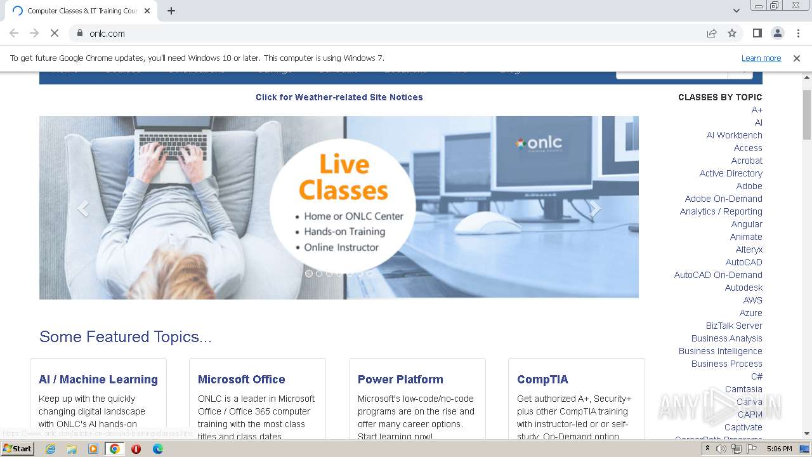
Task: Open Business Intelligence classes link
Action: pos(721,351)
